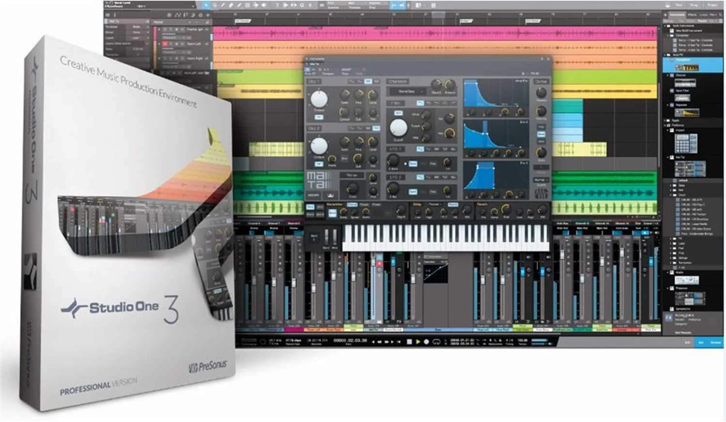Open the Loops tab in the browser
726x422 pixels.
tap(703, 15)
